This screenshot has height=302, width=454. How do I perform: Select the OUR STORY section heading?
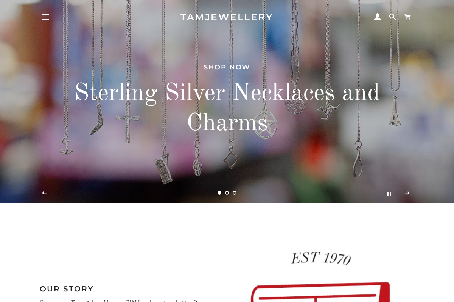pos(67,289)
